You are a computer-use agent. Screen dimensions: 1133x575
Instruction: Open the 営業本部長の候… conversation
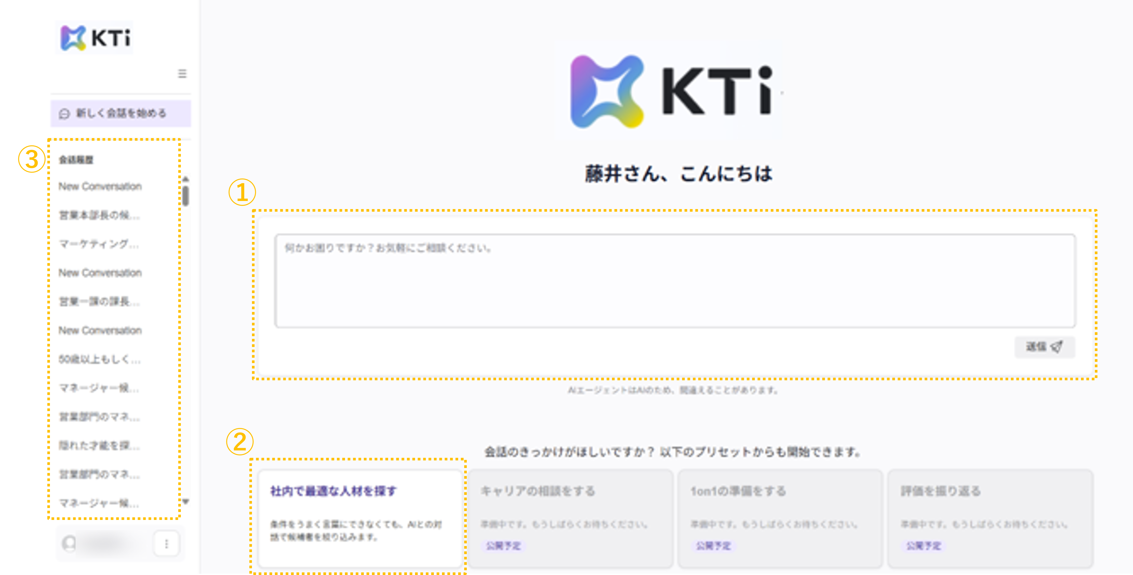[x=99, y=215]
